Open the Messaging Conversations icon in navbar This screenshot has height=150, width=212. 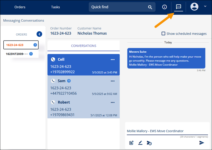point(178,7)
